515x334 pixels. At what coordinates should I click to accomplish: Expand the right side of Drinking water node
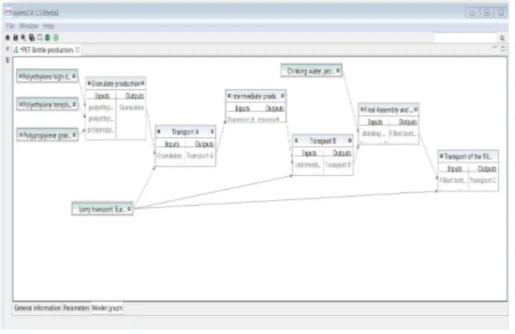(x=338, y=71)
